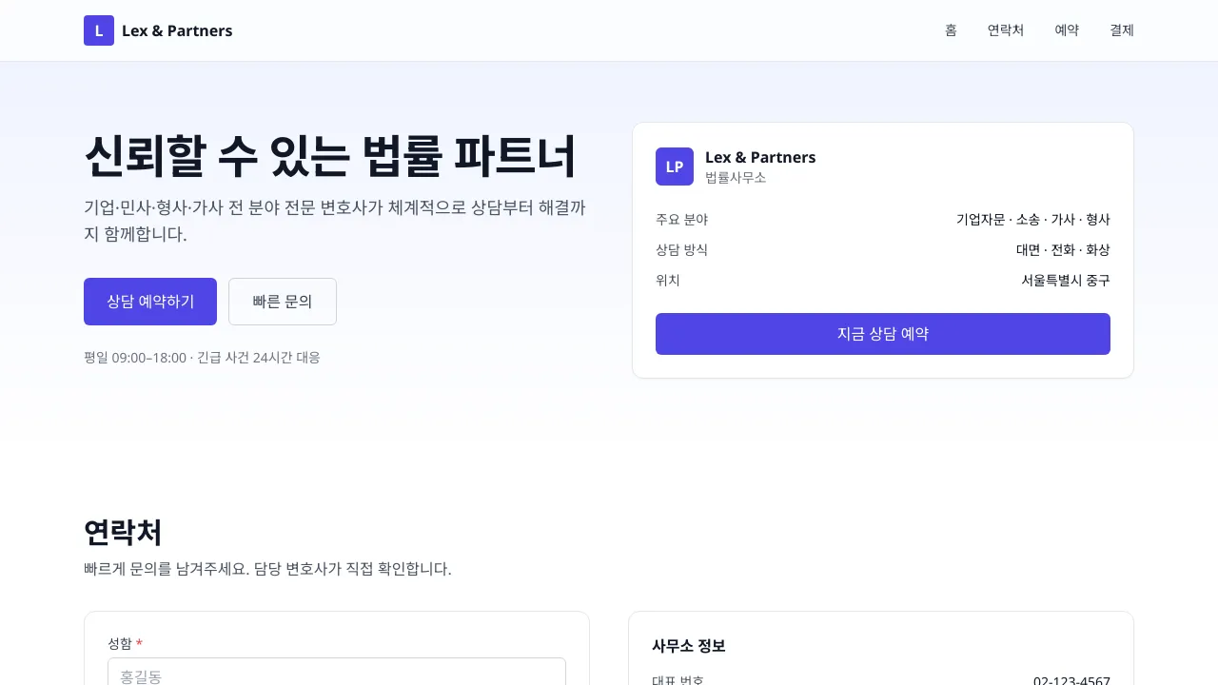1218x685 pixels.
Task: Go to the 홈 navigation item
Action: click(x=951, y=30)
